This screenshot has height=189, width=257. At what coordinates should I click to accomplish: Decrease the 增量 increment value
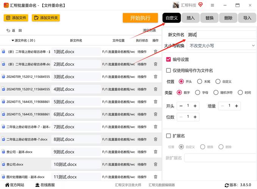pyautogui.click(x=223, y=106)
